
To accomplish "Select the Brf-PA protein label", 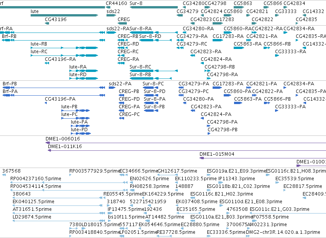I will pos(10,91).
